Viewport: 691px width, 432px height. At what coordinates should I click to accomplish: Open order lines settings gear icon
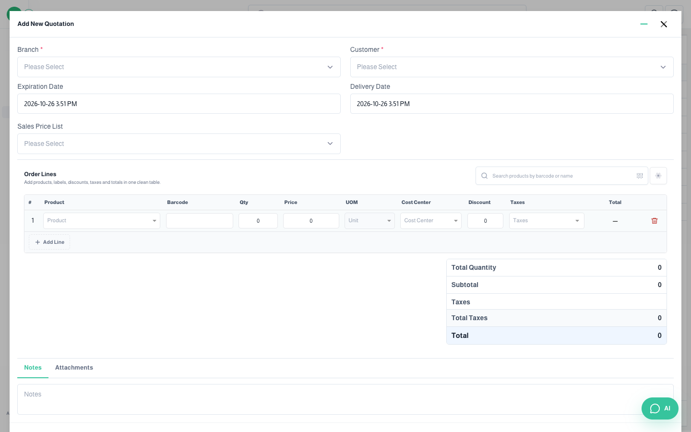pos(658,176)
